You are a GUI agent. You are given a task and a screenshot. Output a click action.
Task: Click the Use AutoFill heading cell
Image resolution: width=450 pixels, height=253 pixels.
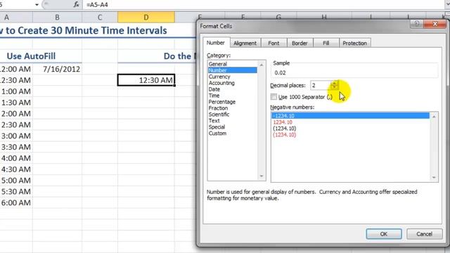click(x=31, y=56)
